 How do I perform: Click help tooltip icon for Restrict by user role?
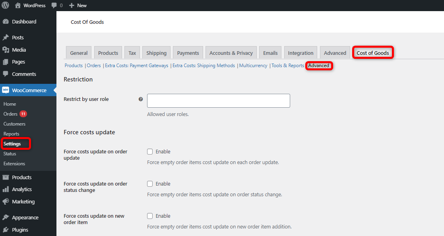[141, 99]
